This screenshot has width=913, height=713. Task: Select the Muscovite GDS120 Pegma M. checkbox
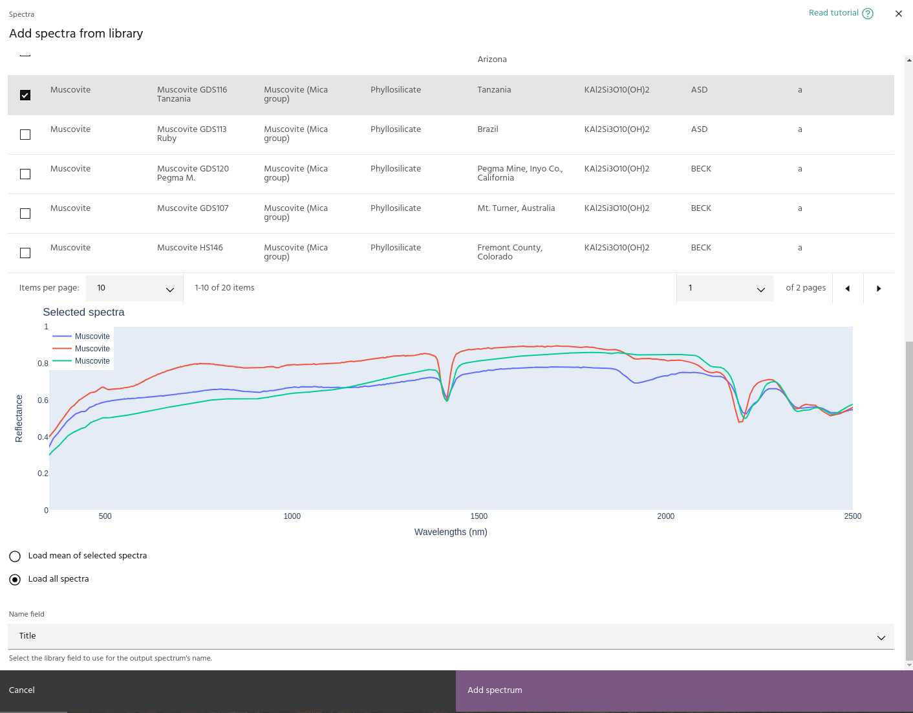(x=25, y=174)
